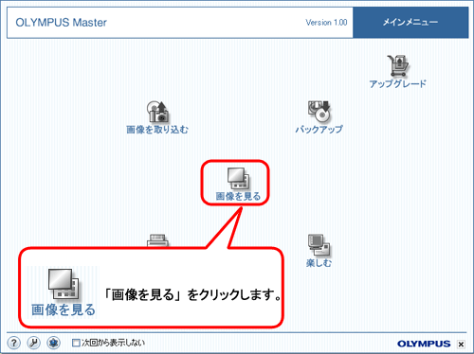Image resolution: width=474 pixels, height=354 pixels.
Task: Enable the 次回から表示しない checkbox
Action: (x=76, y=343)
